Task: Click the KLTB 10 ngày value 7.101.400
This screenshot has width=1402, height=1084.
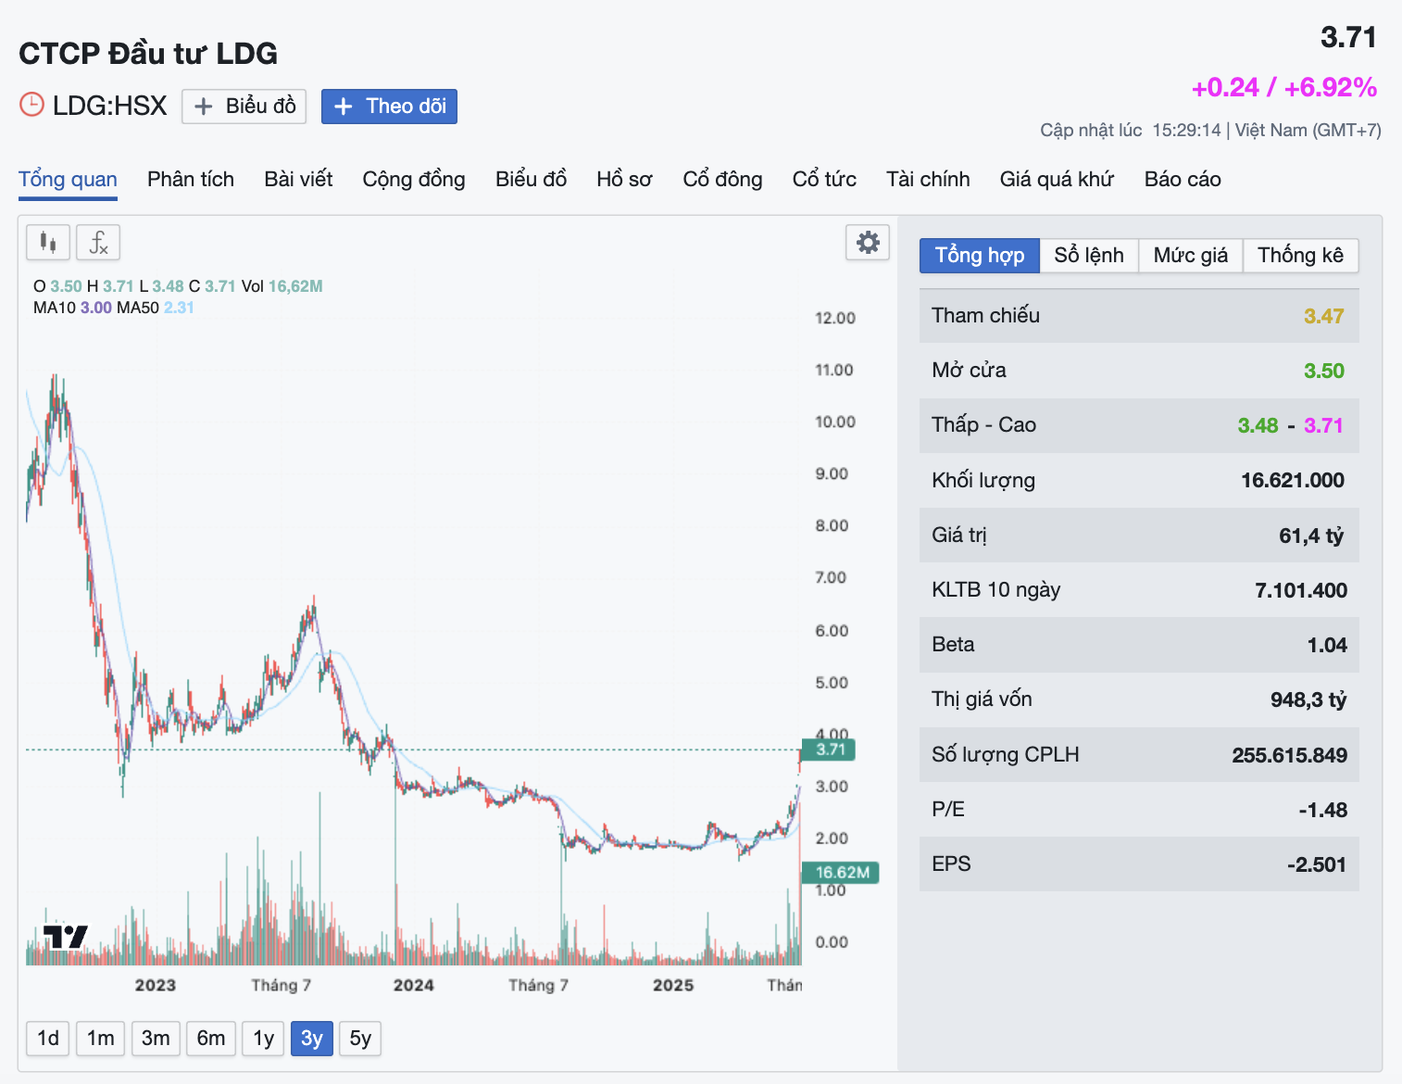Action: [x=1301, y=590]
